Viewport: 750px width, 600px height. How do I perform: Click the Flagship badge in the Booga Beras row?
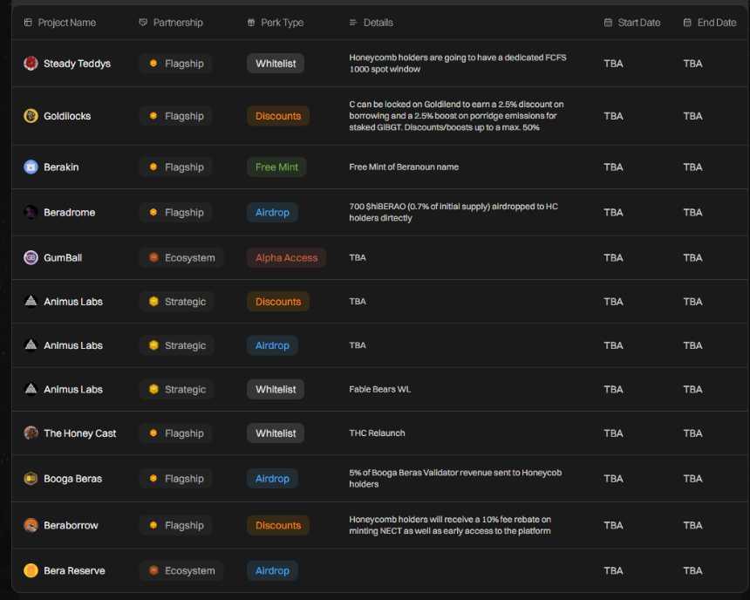(x=175, y=479)
